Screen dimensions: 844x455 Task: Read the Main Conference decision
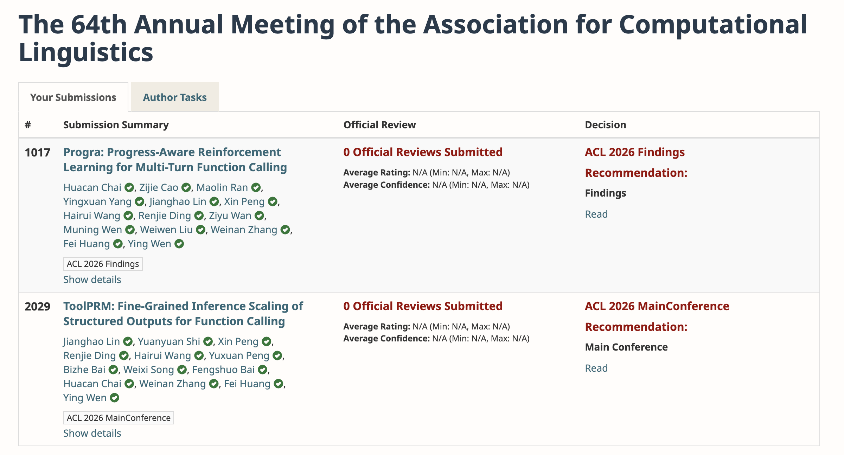tap(596, 368)
